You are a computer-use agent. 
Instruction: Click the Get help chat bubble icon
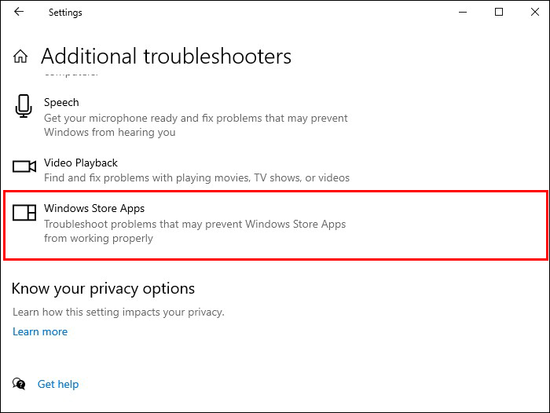click(x=19, y=384)
